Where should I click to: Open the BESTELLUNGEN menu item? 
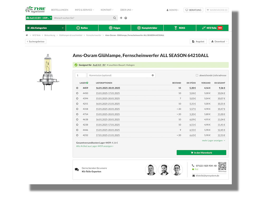point(60,10)
